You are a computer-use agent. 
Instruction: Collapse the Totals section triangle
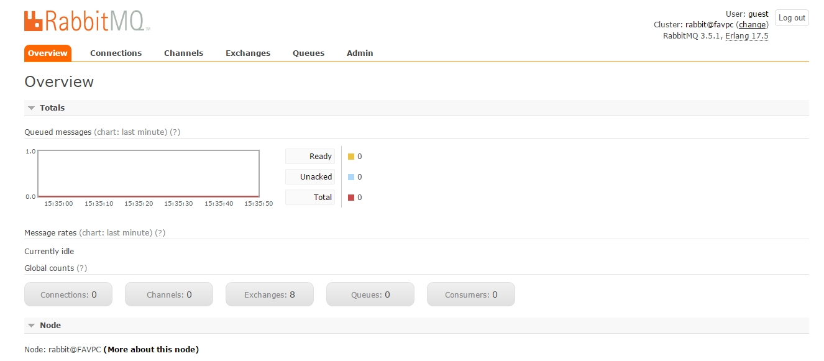[x=31, y=108]
